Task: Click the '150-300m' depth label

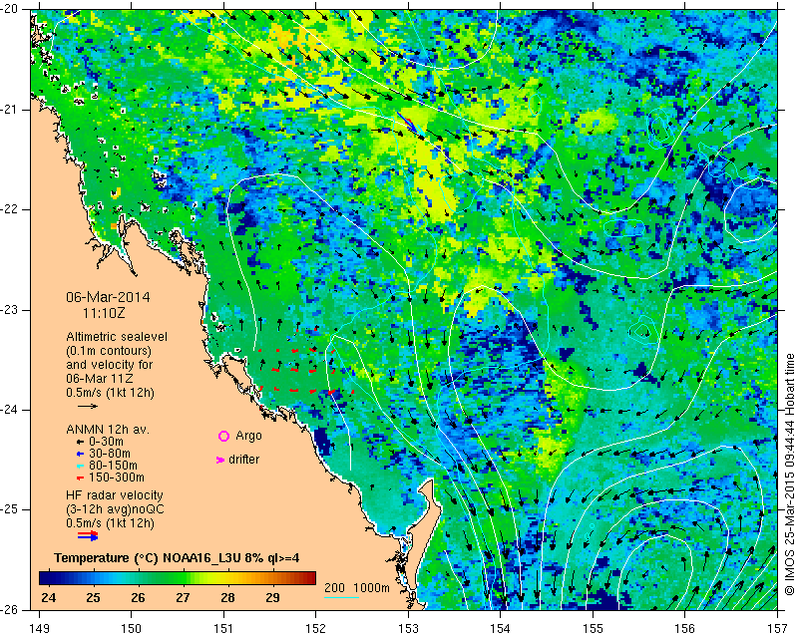Action: (117, 478)
